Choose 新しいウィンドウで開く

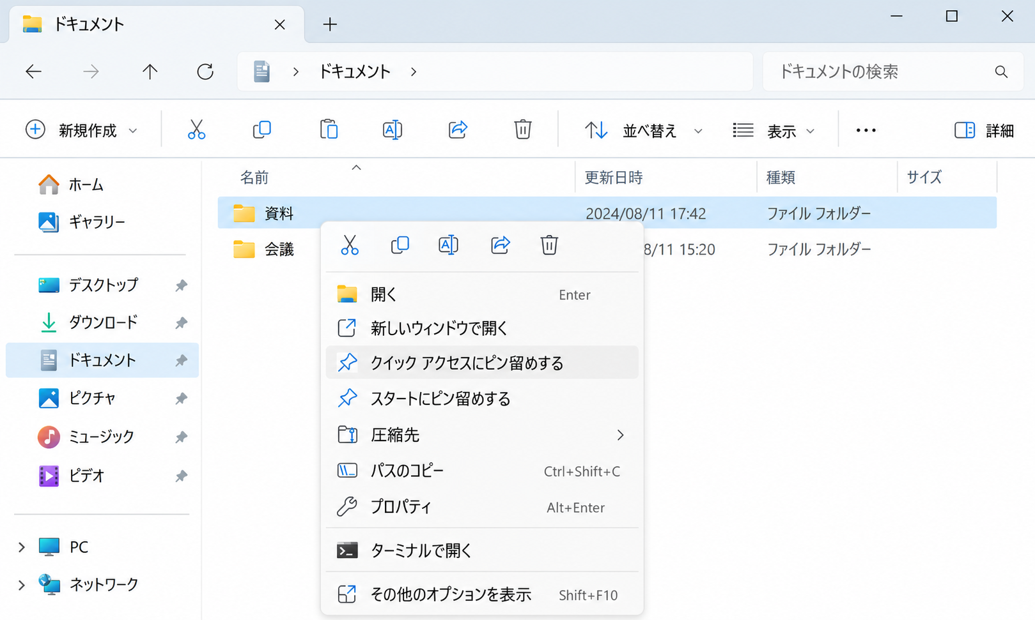click(482, 328)
